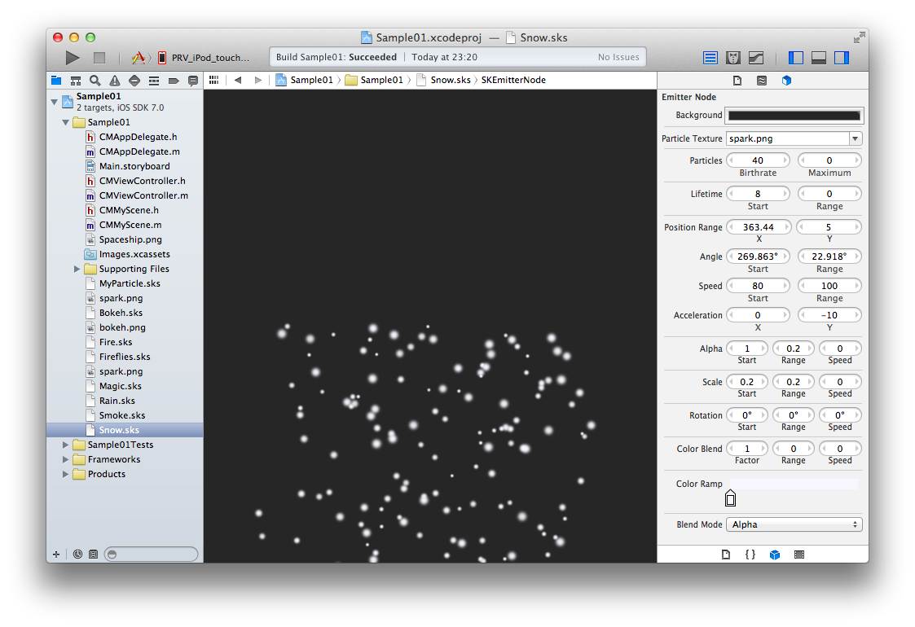Click the Color Ramp gradient bar

point(794,484)
